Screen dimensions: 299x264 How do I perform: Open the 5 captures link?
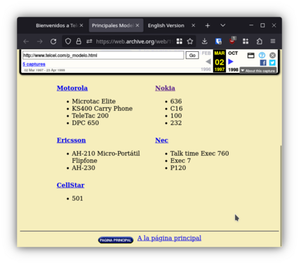pos(34,64)
